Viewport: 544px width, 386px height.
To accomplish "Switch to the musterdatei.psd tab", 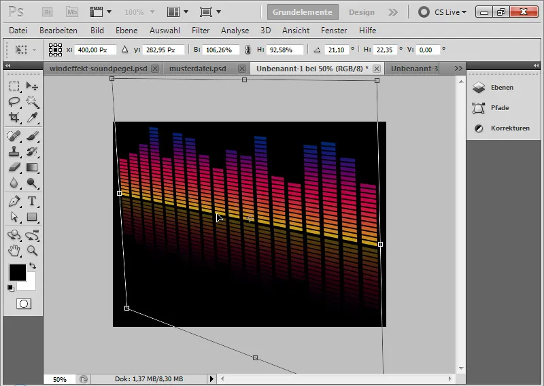I will pos(197,69).
